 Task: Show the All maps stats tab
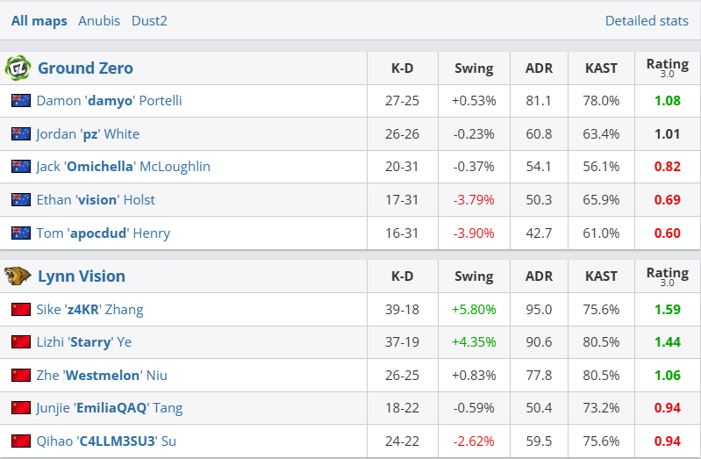point(39,20)
